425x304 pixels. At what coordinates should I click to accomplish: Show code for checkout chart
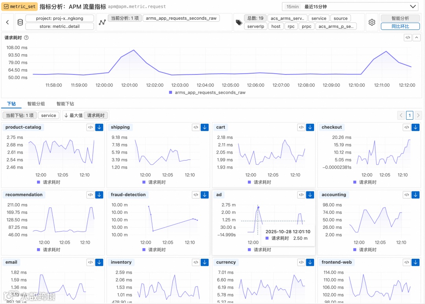click(407, 127)
